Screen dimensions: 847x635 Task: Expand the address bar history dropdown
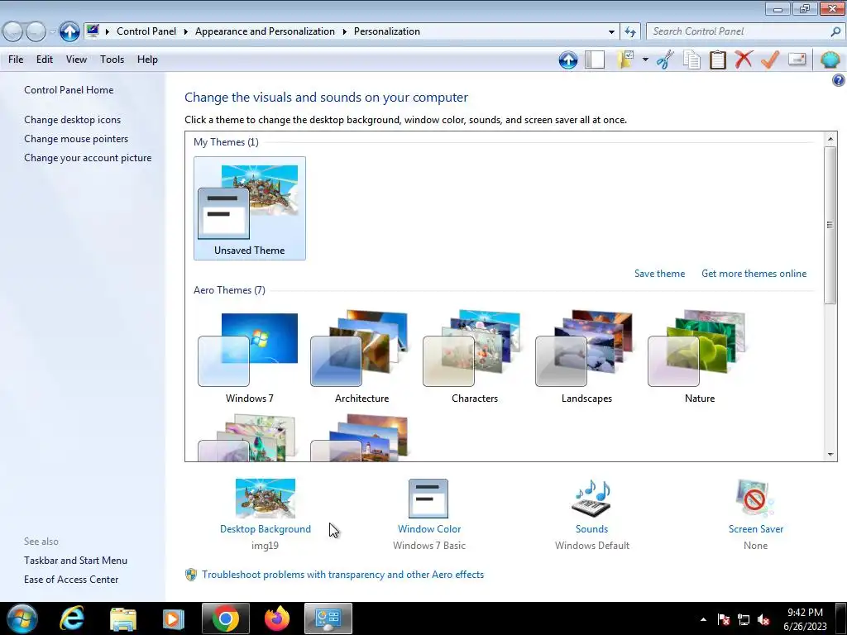pos(611,32)
